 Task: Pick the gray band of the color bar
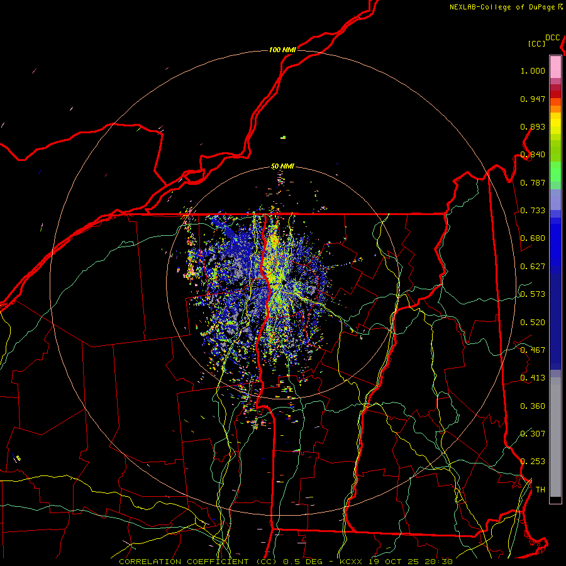coord(555,437)
